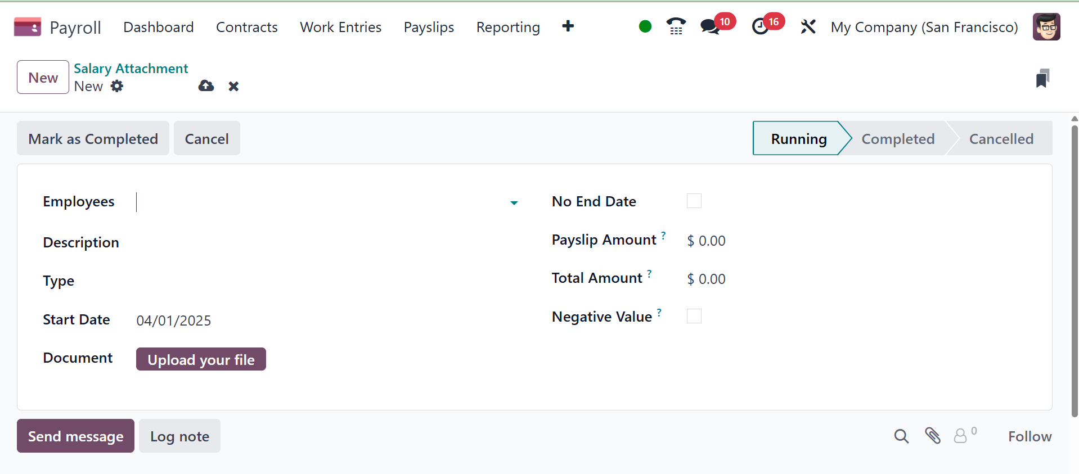The height and width of the screenshot is (474, 1079).
Task: Search chatter messages with magnifier icon
Action: [x=901, y=436]
